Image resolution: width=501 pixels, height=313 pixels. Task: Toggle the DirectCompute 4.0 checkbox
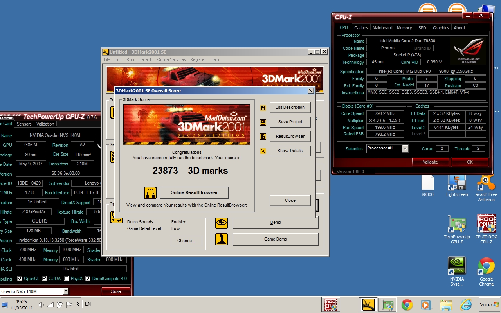pos(88,279)
